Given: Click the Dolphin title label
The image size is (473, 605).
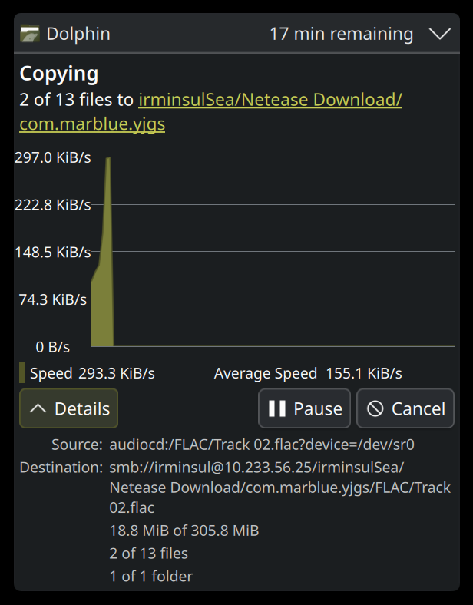Looking at the screenshot, I should pos(78,34).
